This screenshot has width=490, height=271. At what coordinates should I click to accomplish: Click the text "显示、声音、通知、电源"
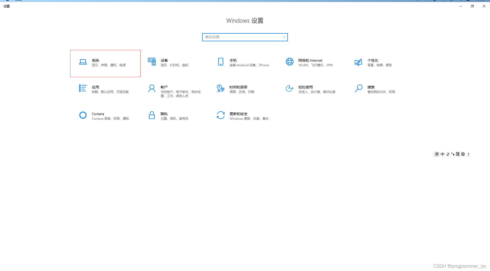click(x=109, y=65)
